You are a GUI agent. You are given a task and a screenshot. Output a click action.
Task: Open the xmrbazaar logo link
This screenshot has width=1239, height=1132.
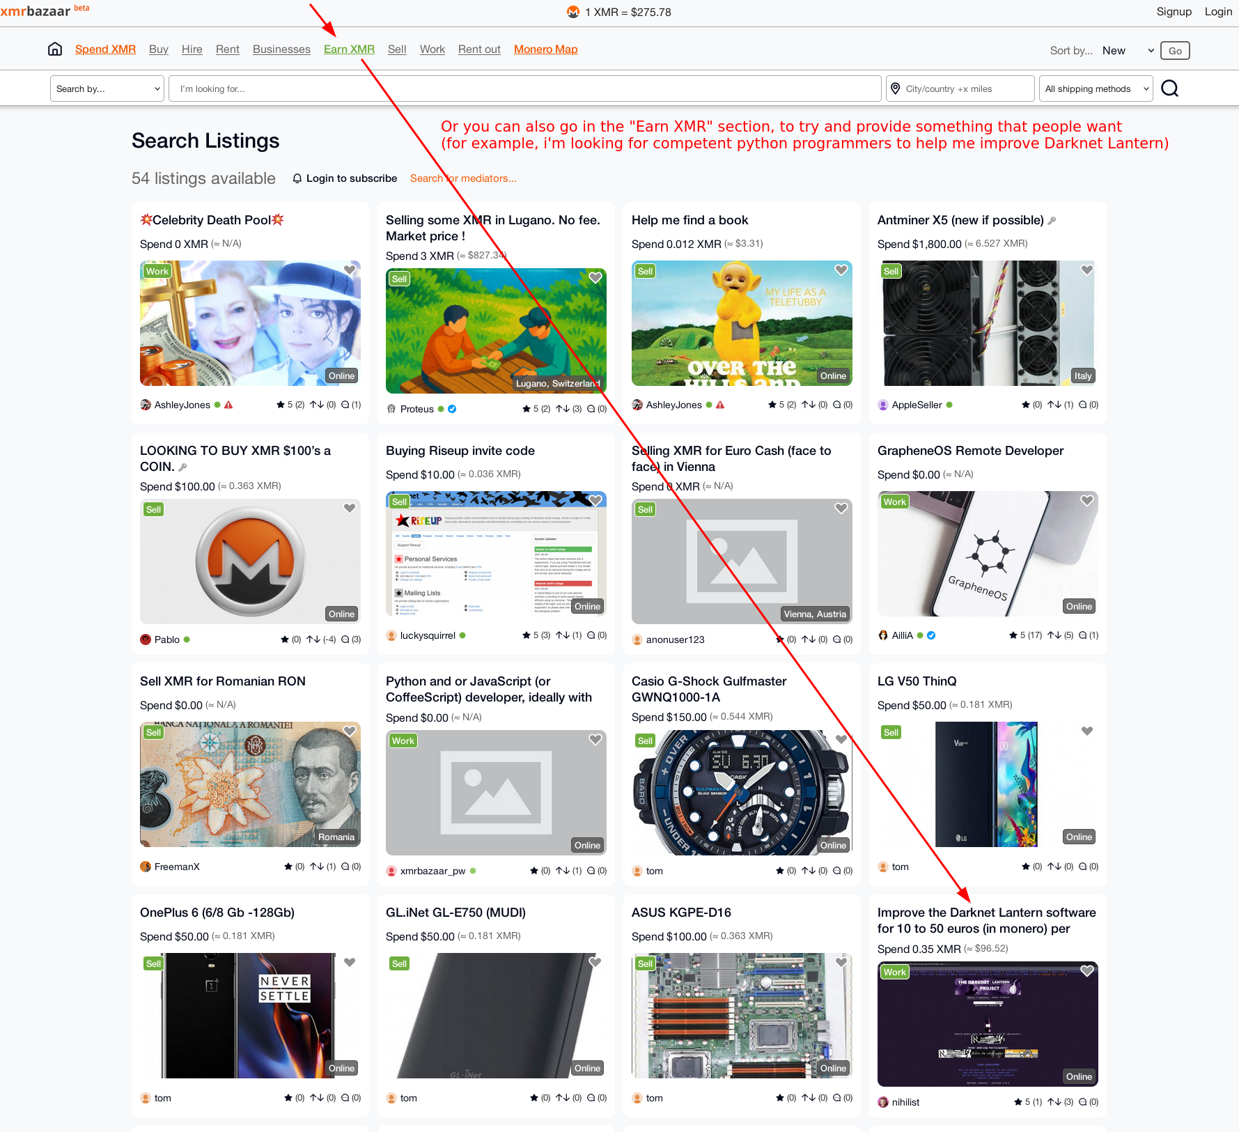pyautogui.click(x=45, y=10)
